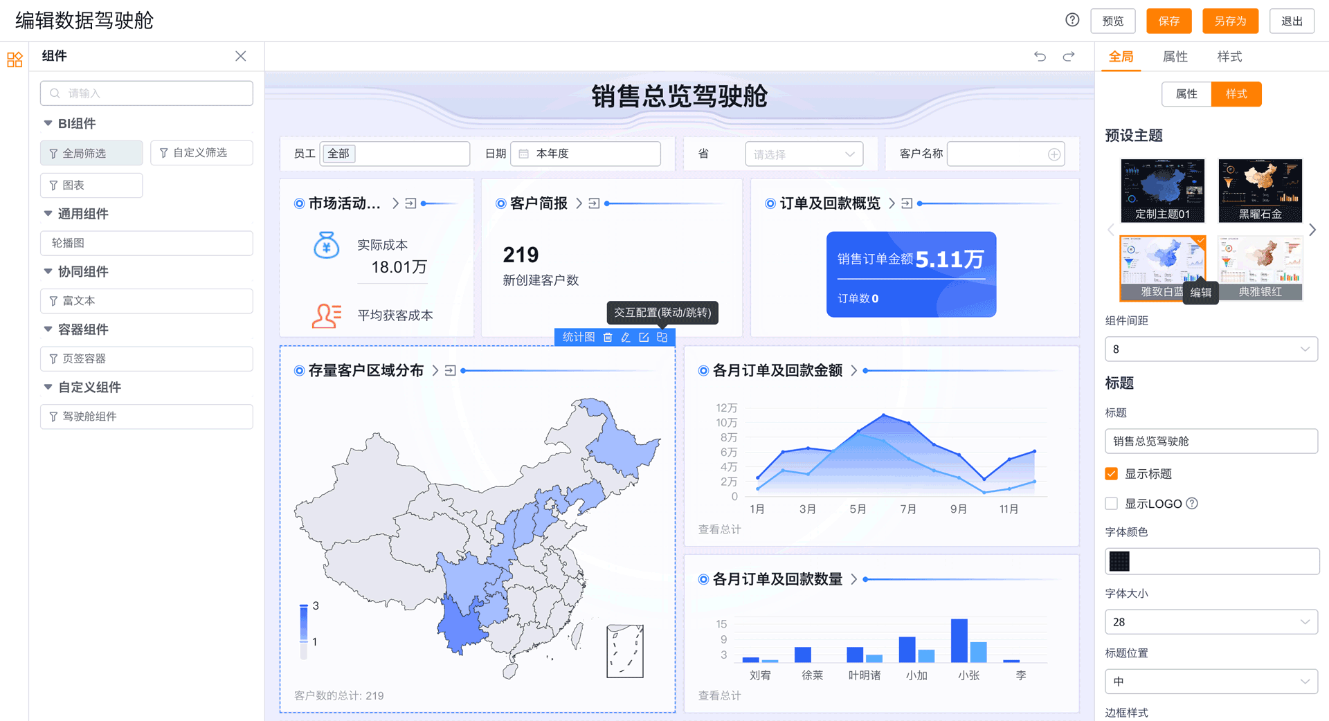
Task: Click the component panel grid icon in left rail
Action: 15,60
